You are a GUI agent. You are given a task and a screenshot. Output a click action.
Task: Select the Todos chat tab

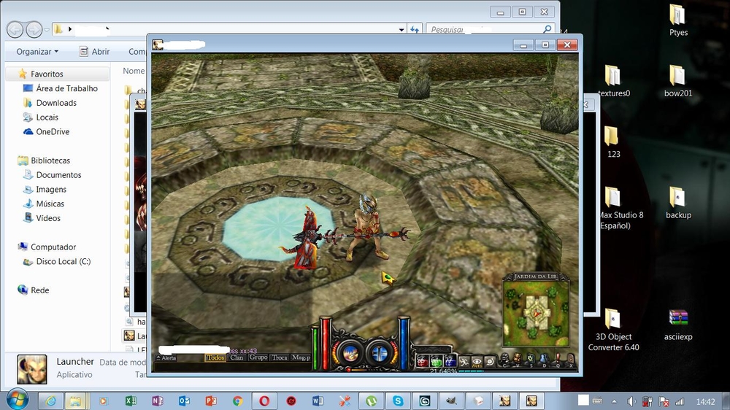tap(215, 358)
